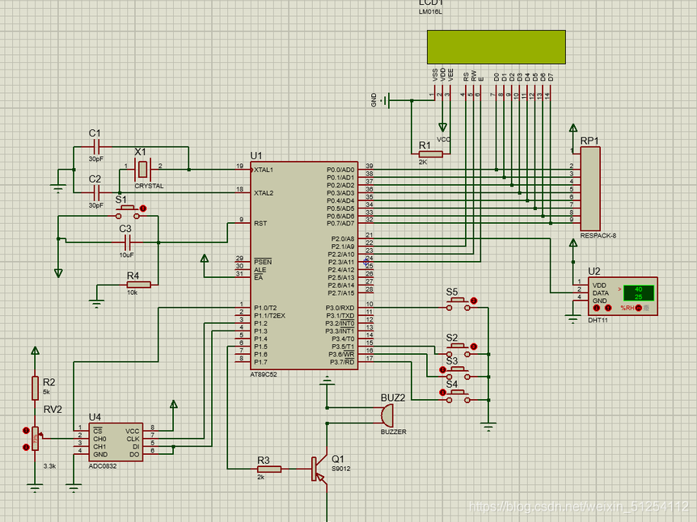Image resolution: width=697 pixels, height=522 pixels.
Task: Click the LM016L label text
Action: click(430, 11)
